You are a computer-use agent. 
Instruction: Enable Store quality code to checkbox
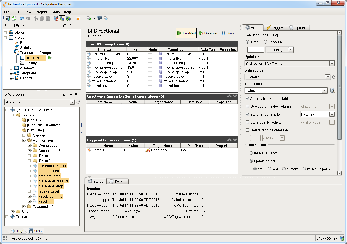pyautogui.click(x=248, y=122)
